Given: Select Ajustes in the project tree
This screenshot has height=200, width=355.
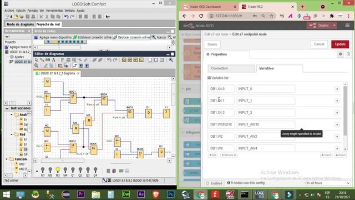Looking at the screenshot, I should (19, 57).
